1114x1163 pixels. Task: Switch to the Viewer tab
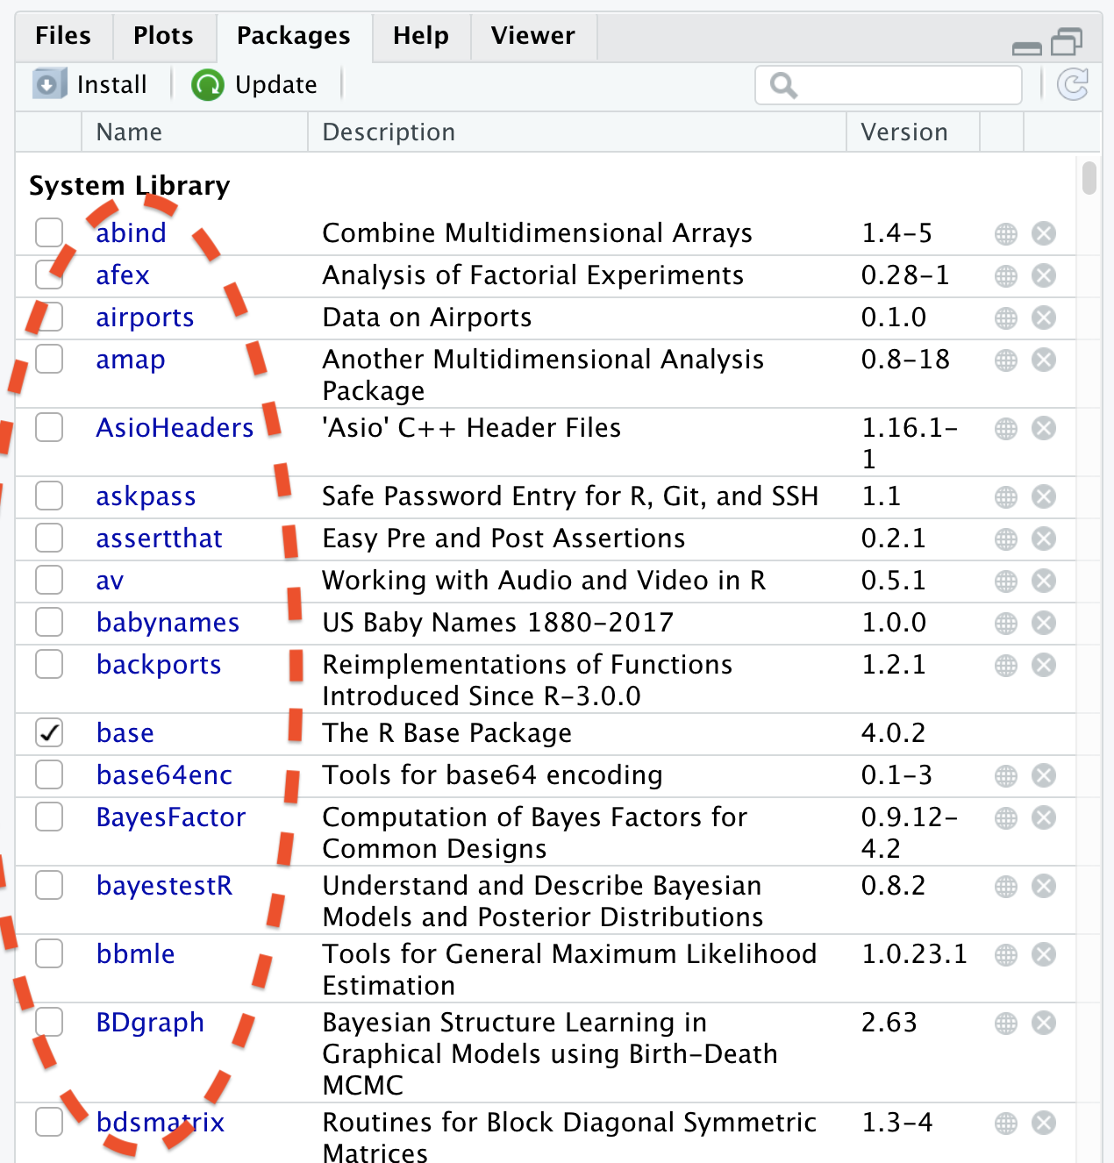pos(532,36)
